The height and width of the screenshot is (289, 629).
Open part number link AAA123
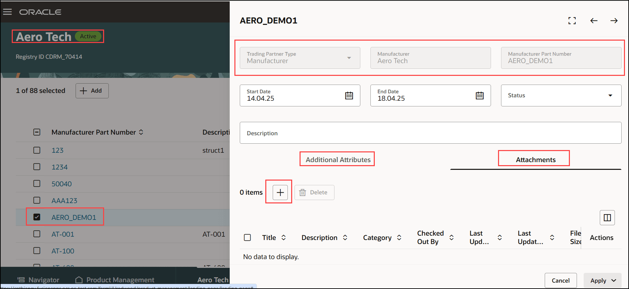64,201
